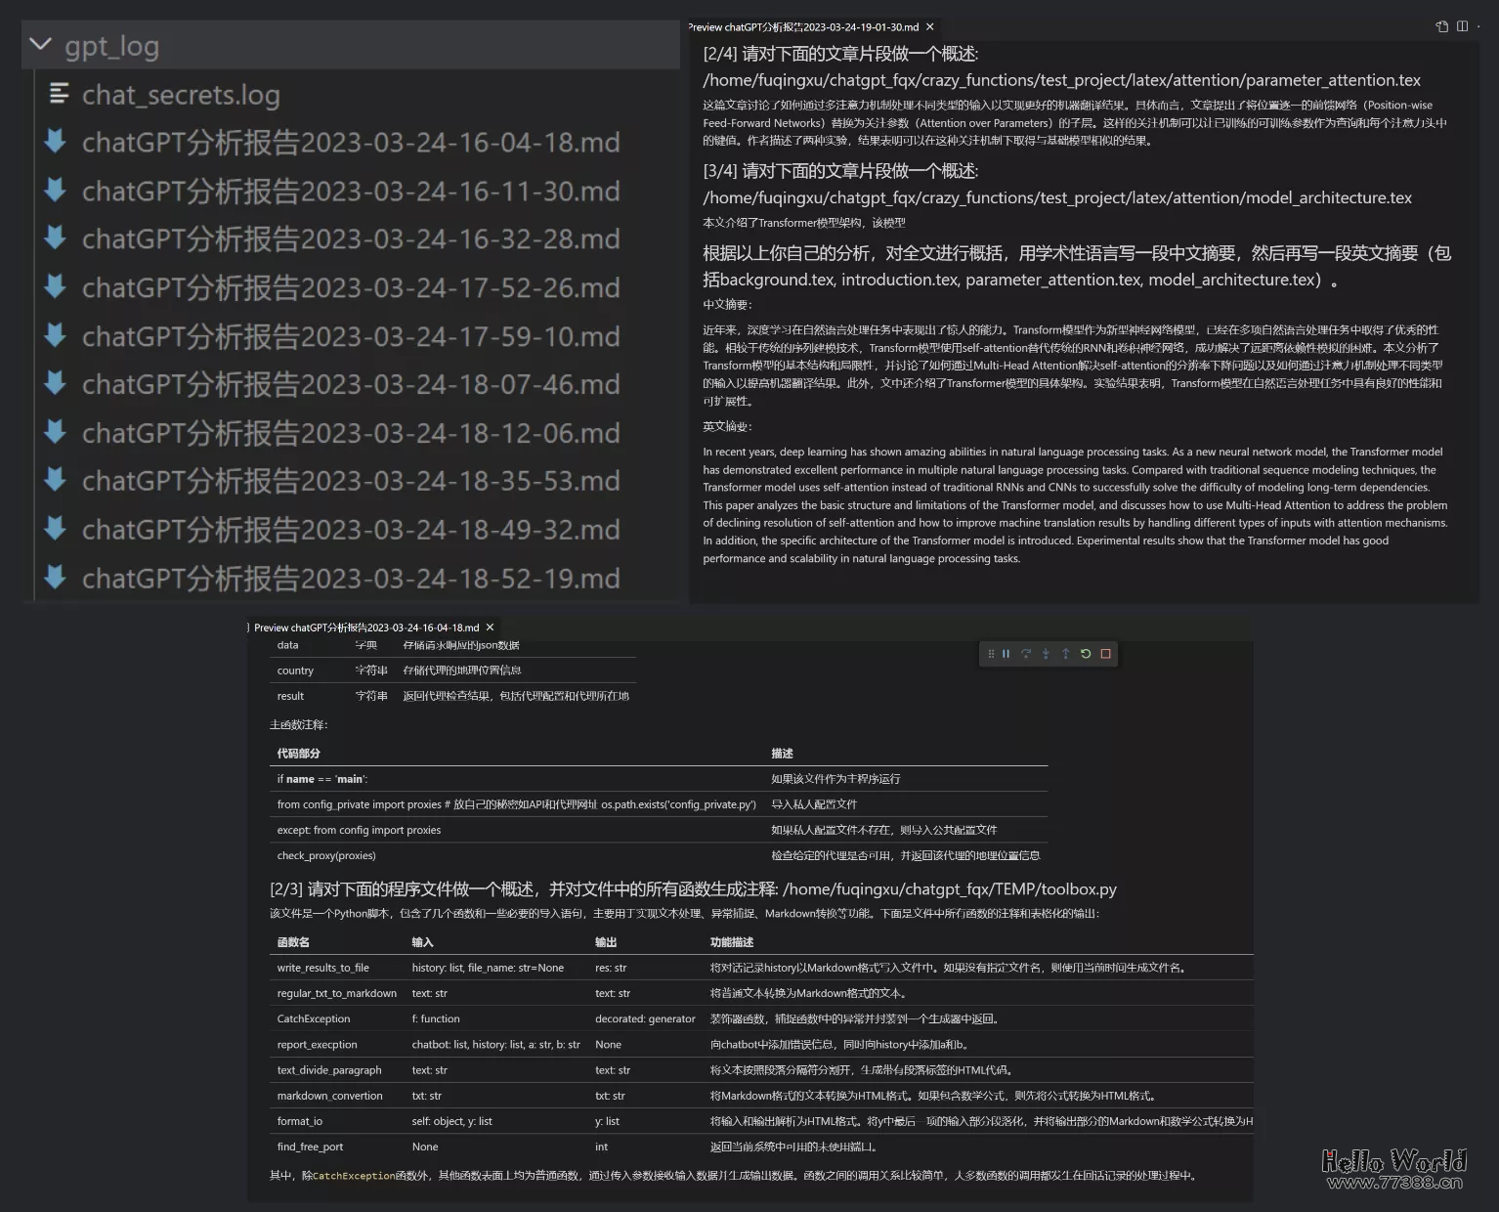This screenshot has width=1499, height=1212.
Task: Click the markdown icon beside the 18-07-46.md file
Action: tap(56, 383)
